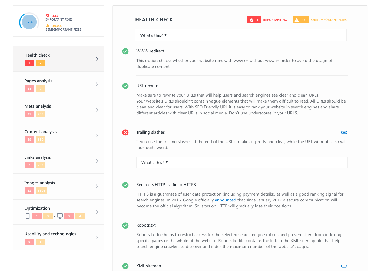This screenshot has height=271, width=381.
Task: Click the orange 870 Semi-Important Fixes badge
Action: pos(301,20)
